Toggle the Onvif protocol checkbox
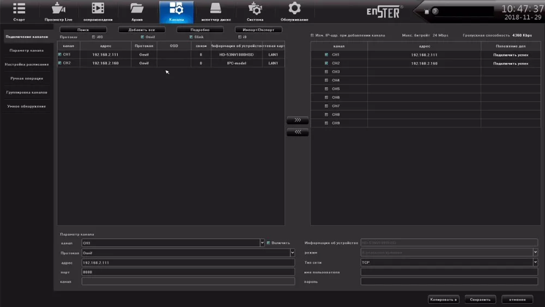The height and width of the screenshot is (307, 545). tap(142, 37)
